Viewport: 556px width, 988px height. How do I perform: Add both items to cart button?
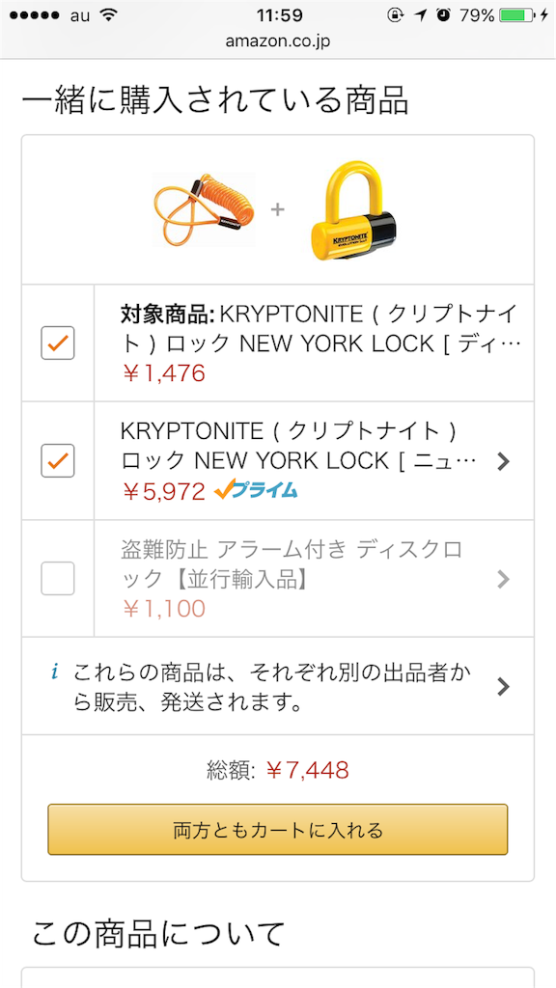(278, 829)
